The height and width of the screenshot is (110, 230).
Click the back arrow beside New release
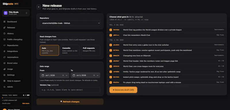[x=39, y=7]
